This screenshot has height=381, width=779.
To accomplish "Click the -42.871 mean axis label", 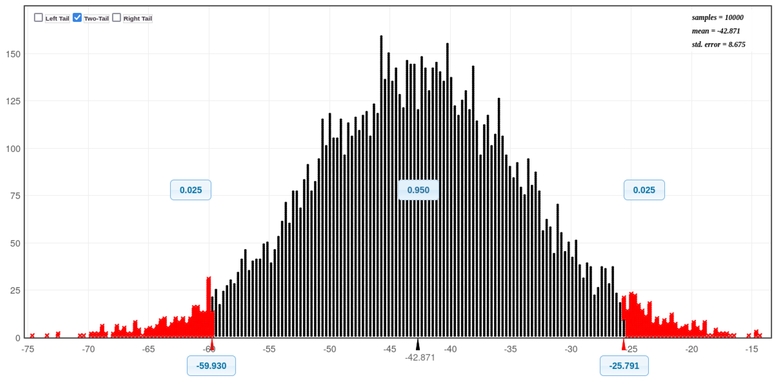I will (420, 357).
